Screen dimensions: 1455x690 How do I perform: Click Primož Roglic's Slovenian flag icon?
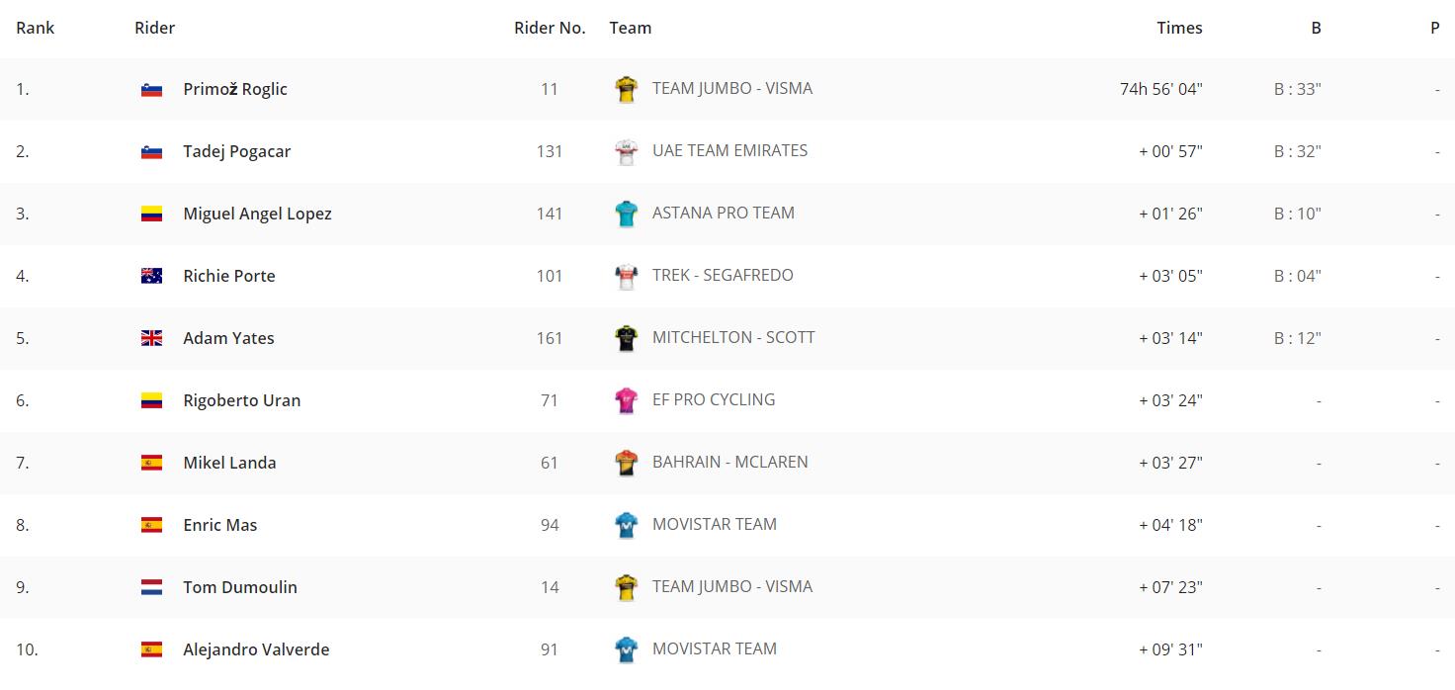click(x=151, y=90)
